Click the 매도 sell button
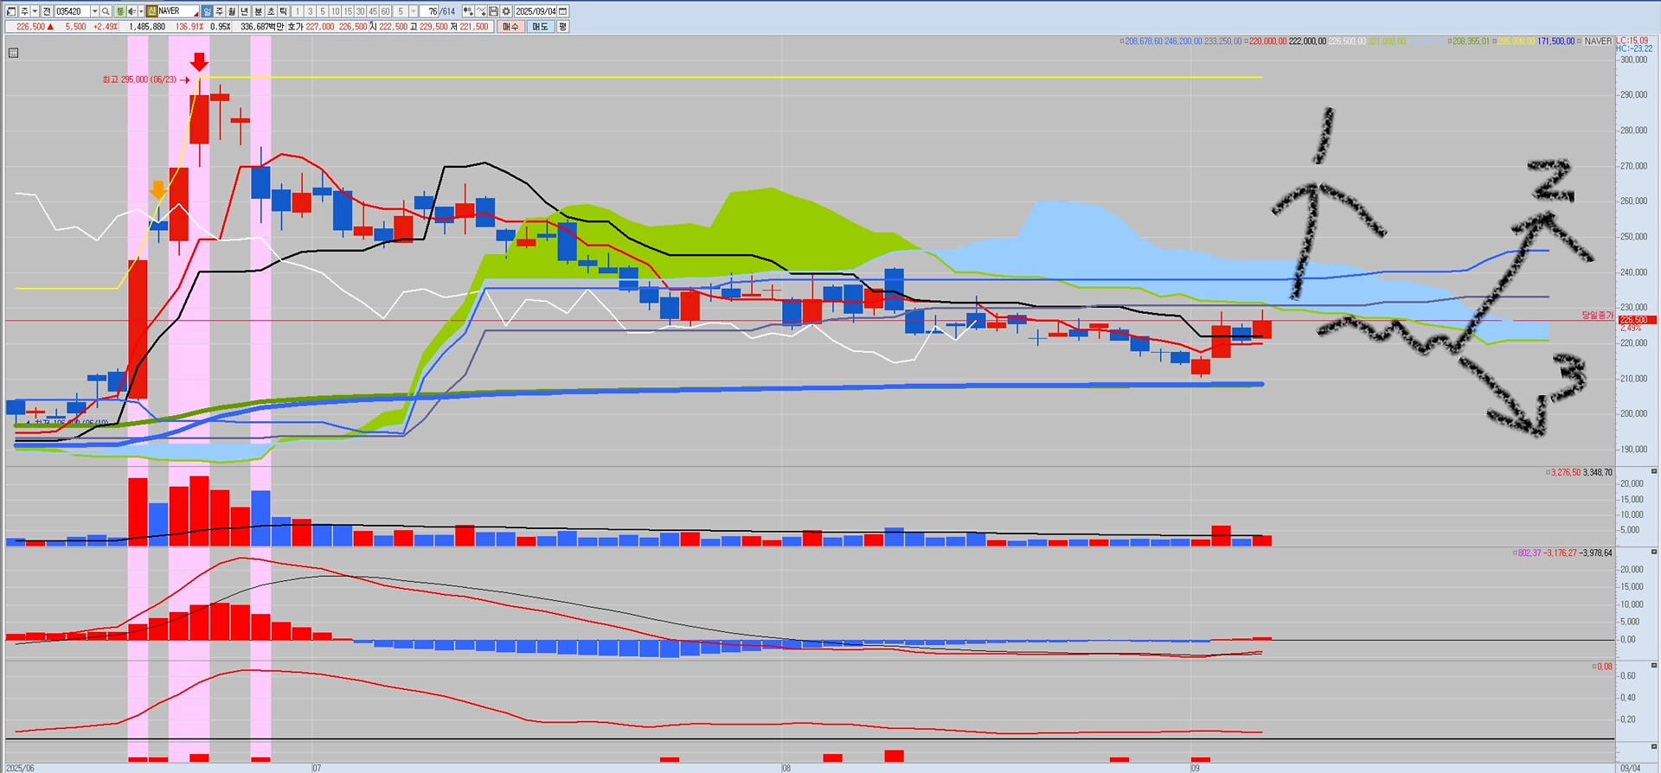This screenshot has width=1661, height=773. coord(540,27)
